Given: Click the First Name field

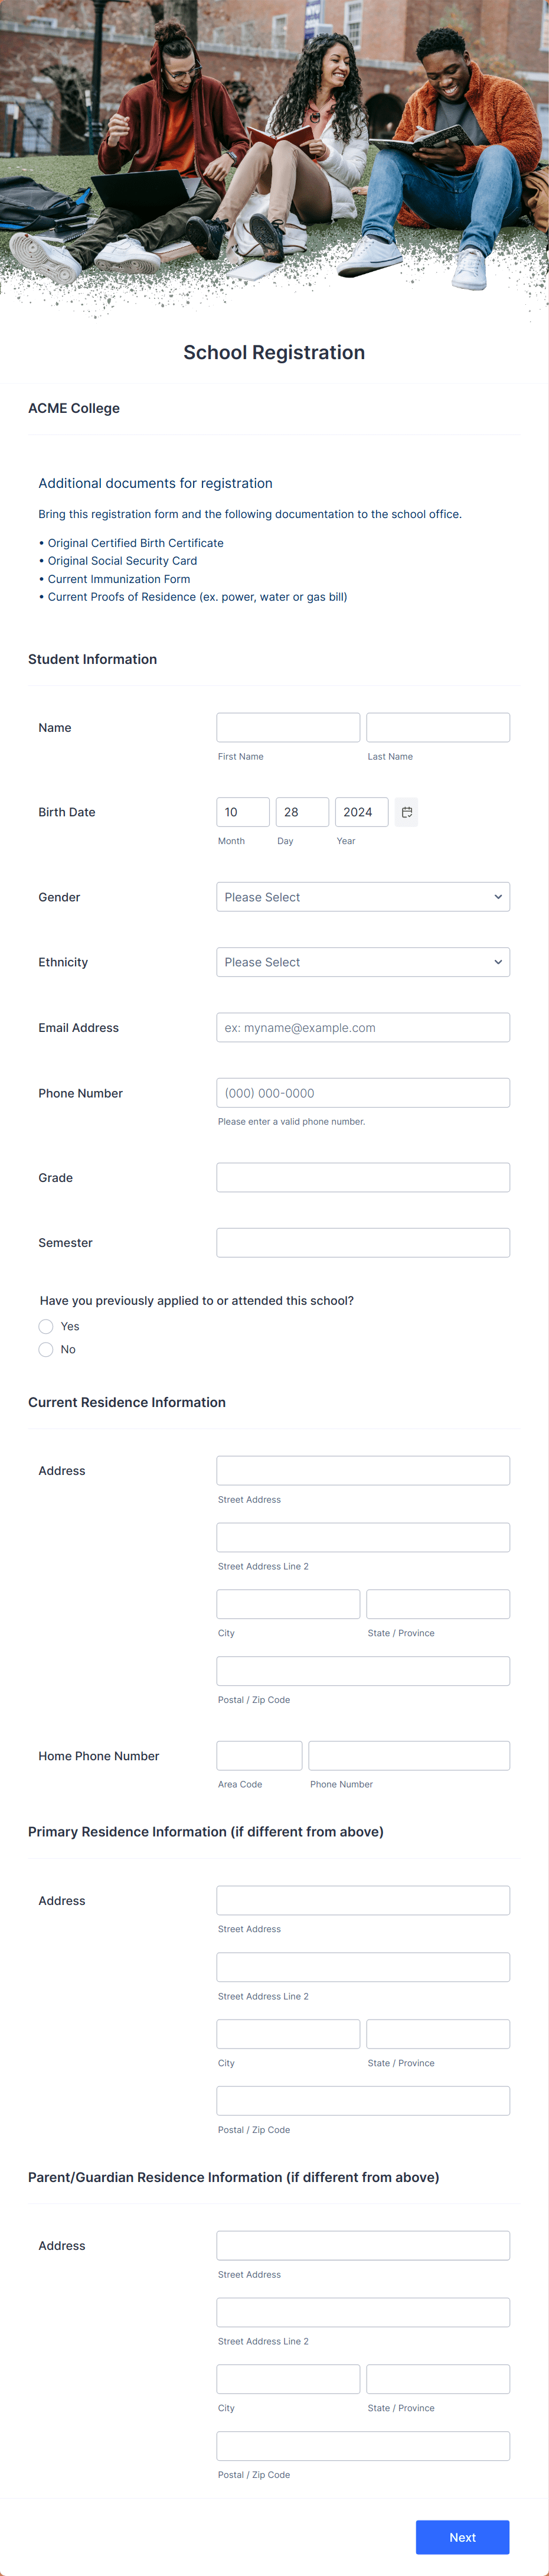Looking at the screenshot, I should pyautogui.click(x=288, y=727).
